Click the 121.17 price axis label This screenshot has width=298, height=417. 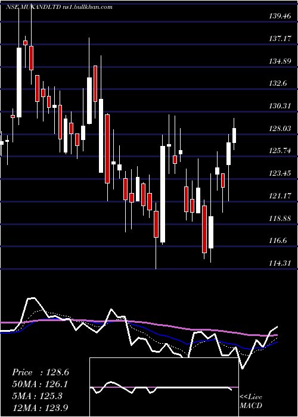[280, 196]
